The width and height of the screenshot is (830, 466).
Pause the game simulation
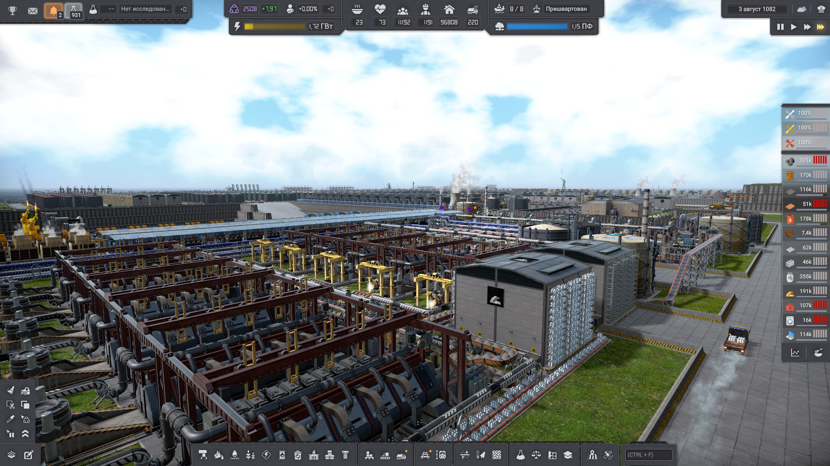coord(780,27)
